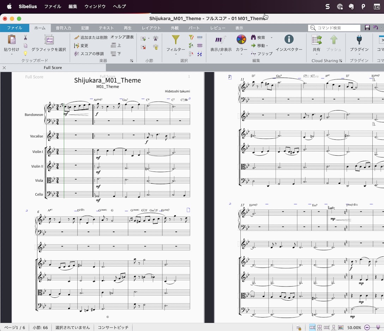Image resolution: width=384 pixels, height=331 pixels.
Task: Toggle the Show/Hide mf button
Action: tap(221, 40)
